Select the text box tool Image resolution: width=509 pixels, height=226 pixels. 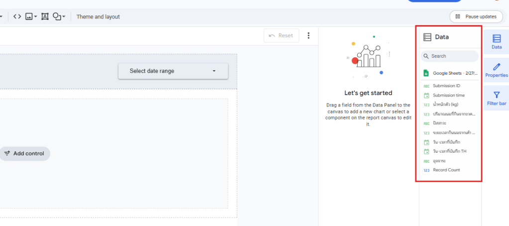click(x=45, y=16)
